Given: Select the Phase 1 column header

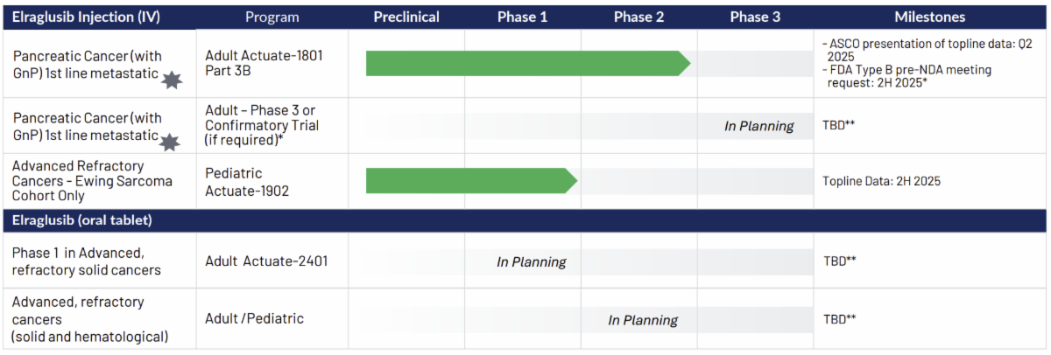Looking at the screenshot, I should pos(523,17).
